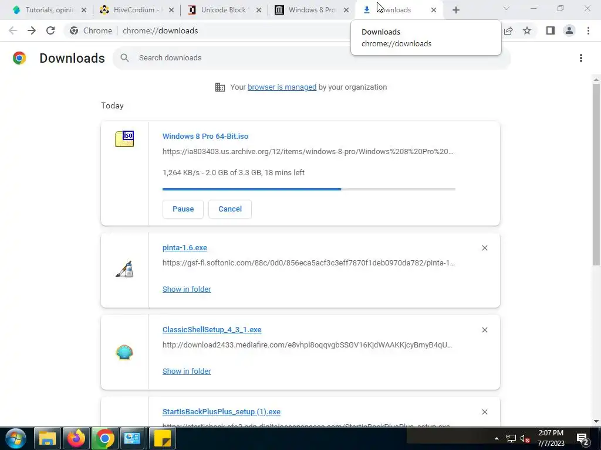601x450 pixels.
Task: Click the chrome://downloads address bar
Action: (x=160, y=30)
